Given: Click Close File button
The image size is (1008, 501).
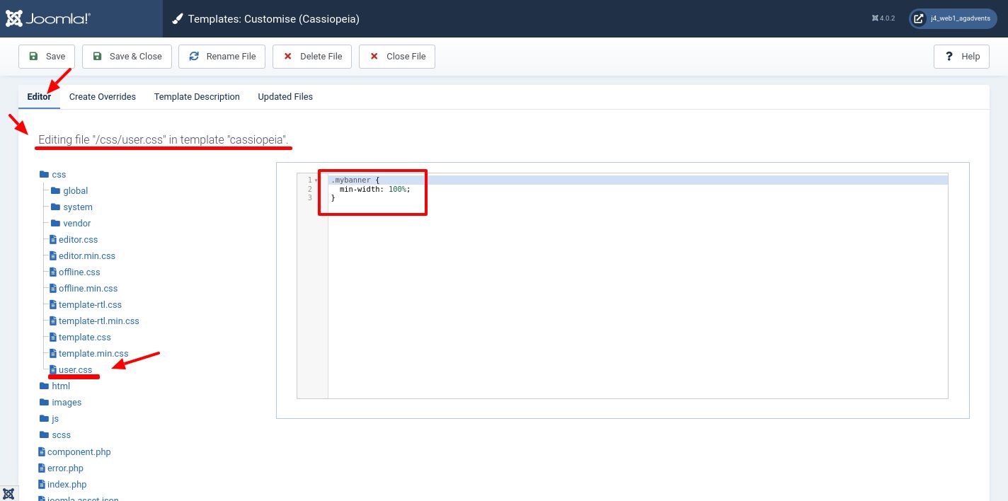Looking at the screenshot, I should click(x=397, y=57).
